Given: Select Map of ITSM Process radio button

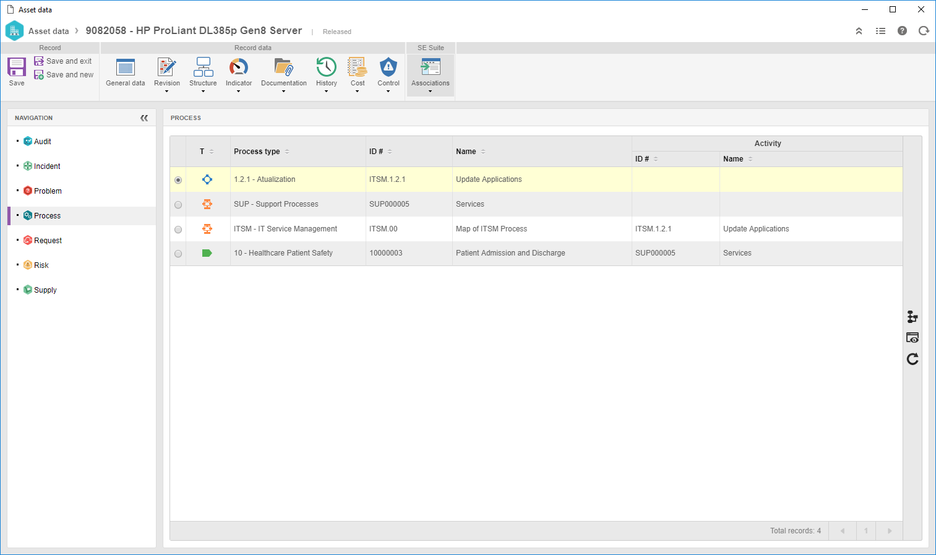Looking at the screenshot, I should pos(178,230).
